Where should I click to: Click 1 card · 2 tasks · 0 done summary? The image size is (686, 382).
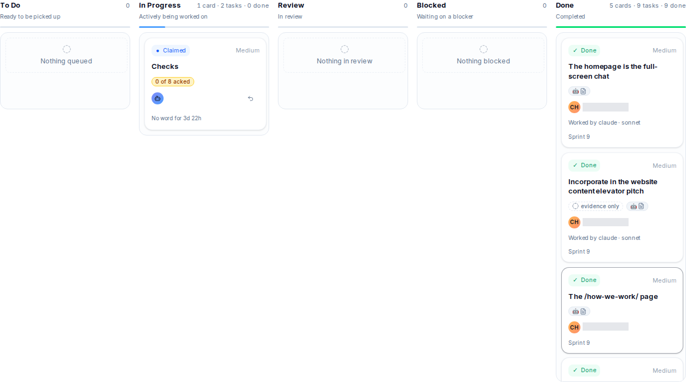click(x=233, y=5)
